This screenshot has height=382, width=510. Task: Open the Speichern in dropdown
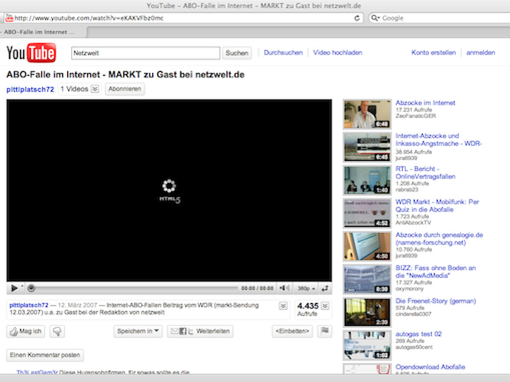tap(138, 331)
